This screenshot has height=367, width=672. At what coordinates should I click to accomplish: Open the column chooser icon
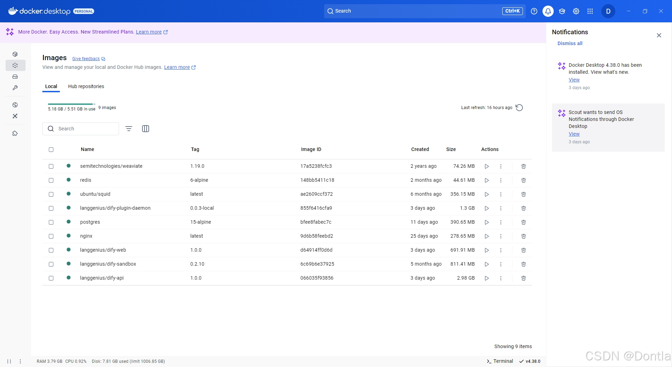point(146,129)
